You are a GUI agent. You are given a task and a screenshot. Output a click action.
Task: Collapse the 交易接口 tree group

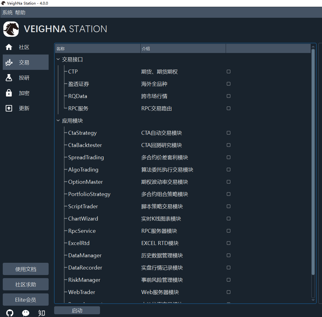click(x=58, y=59)
